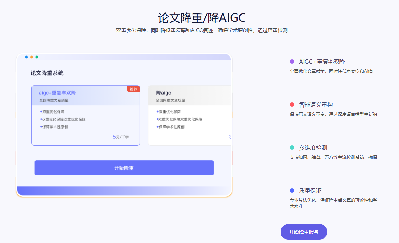Open the 多维度检测 feature title
399x243 pixels.
tap(313, 147)
